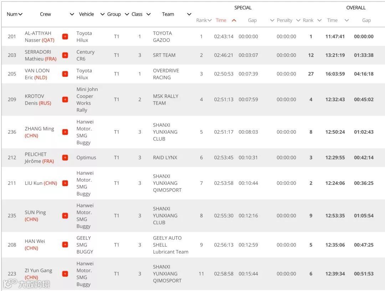Click special time 02:43:14
The image size is (385, 291).
tap(224, 37)
